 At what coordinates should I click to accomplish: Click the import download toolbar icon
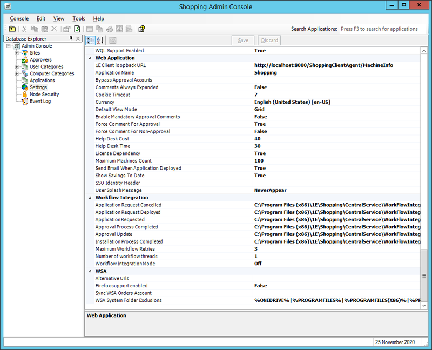[119, 29]
